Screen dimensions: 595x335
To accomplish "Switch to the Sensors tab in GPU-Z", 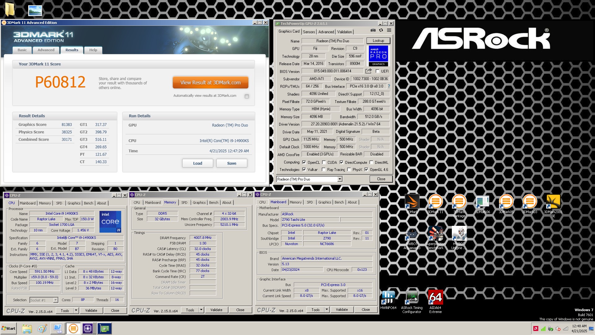I will (x=309, y=32).
